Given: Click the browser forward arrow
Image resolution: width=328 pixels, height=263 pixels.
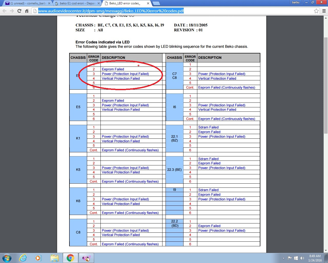Looking at the screenshot, I should 12,11.
